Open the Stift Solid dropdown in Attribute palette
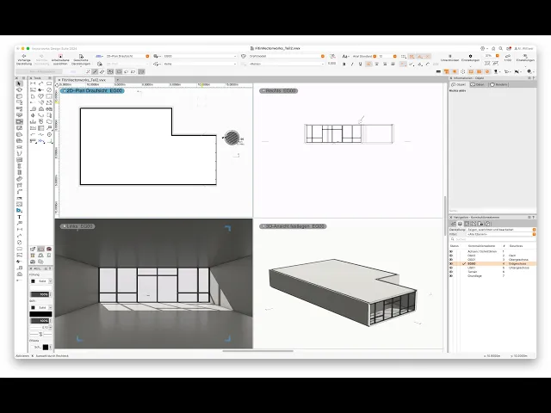 tap(41, 308)
